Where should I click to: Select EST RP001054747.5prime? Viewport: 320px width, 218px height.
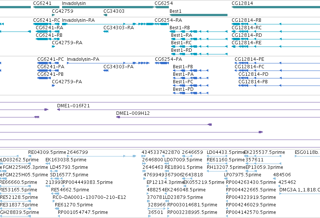[83, 212]
